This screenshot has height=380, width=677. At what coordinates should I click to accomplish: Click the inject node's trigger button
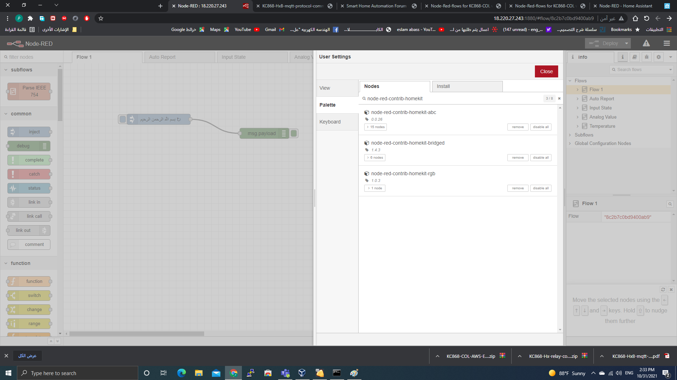pyautogui.click(x=122, y=119)
